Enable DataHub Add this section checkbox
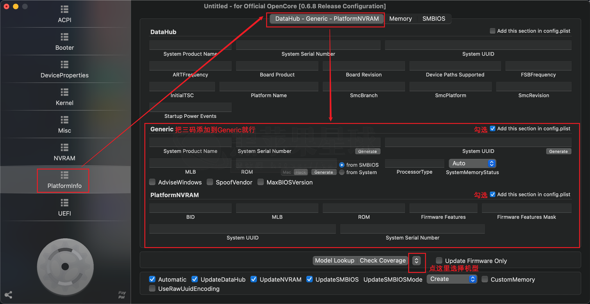Screen dimensions: 590x304 492,31
